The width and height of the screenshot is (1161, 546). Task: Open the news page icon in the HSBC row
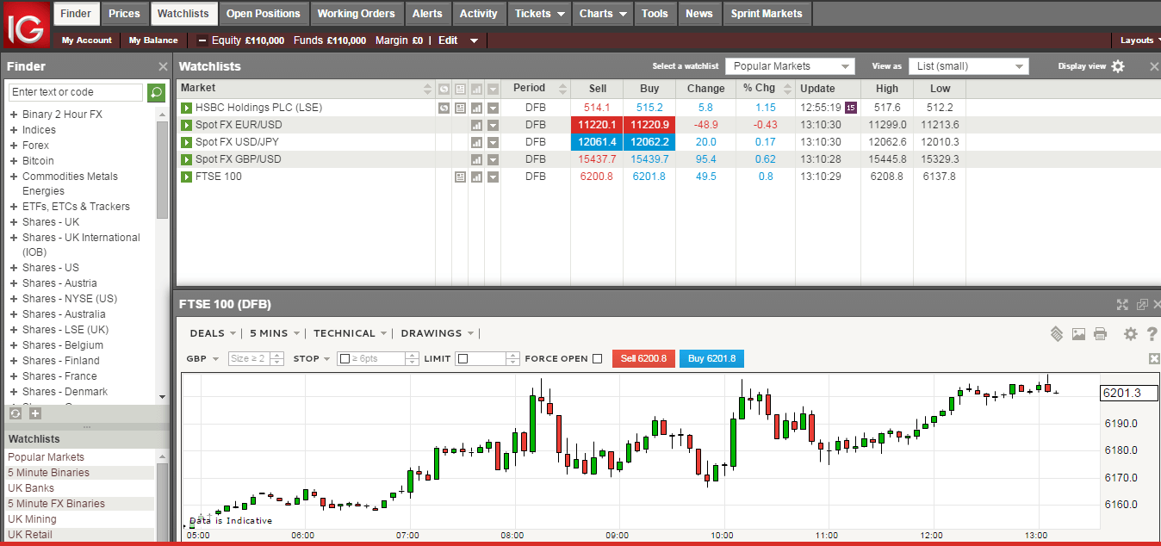coord(460,108)
